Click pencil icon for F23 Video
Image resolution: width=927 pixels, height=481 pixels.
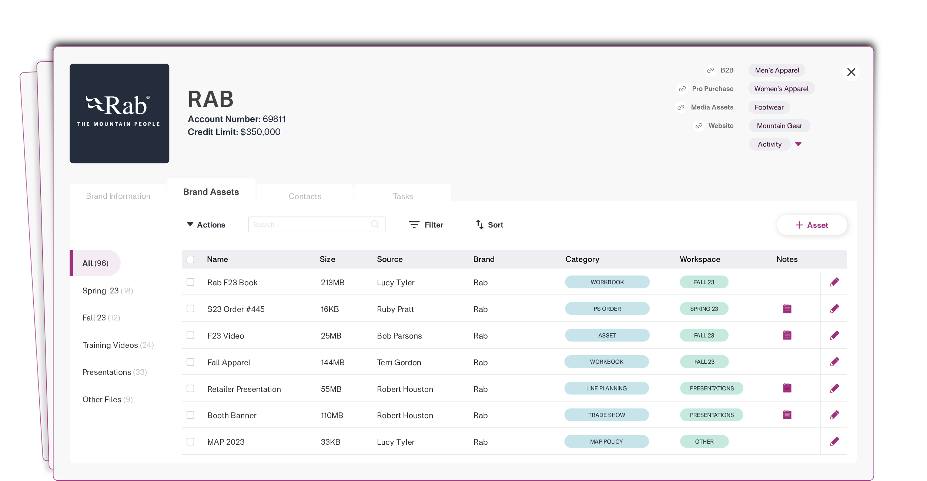point(834,336)
